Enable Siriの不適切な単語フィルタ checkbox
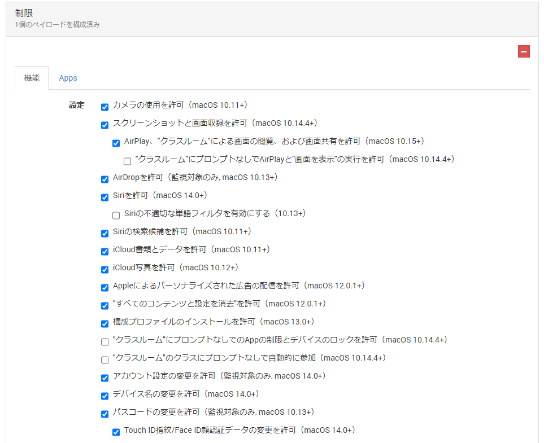 point(116,216)
